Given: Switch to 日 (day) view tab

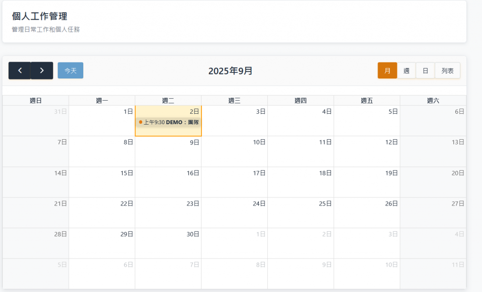Looking at the screenshot, I should pyautogui.click(x=426, y=71).
